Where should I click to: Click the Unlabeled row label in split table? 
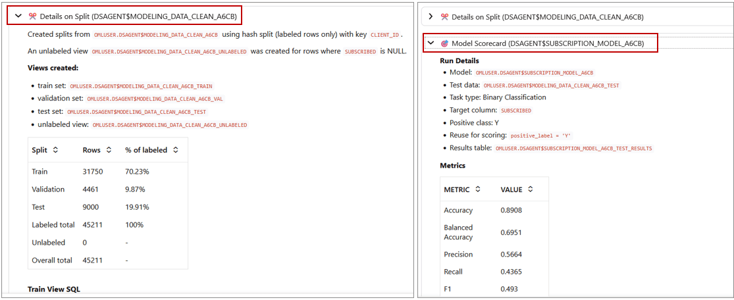tap(48, 242)
